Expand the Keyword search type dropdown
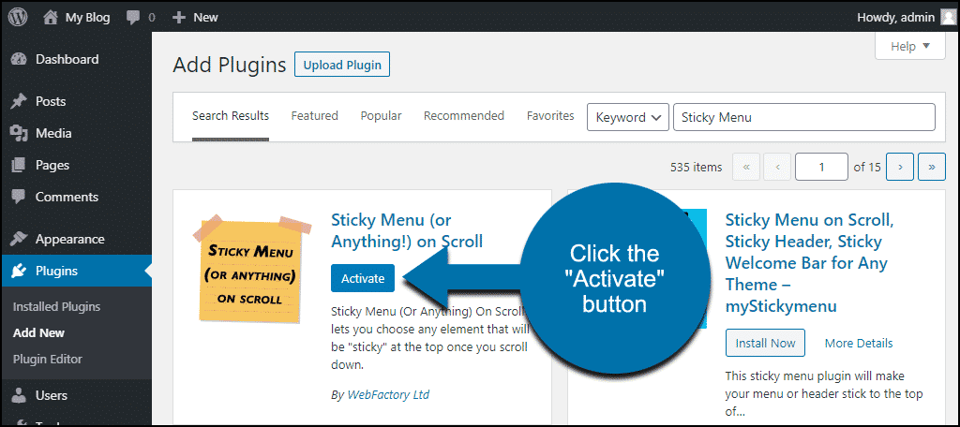Screen dimensions: 960x427 point(627,117)
